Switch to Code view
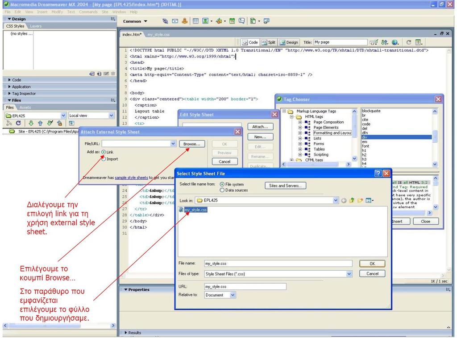Screen dimensions: 457x338 (250, 42)
